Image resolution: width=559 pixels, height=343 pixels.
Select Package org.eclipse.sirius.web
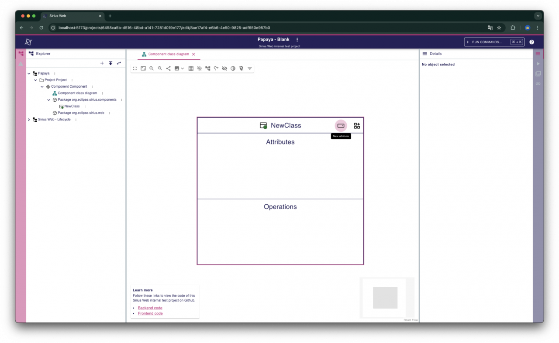[81, 113]
